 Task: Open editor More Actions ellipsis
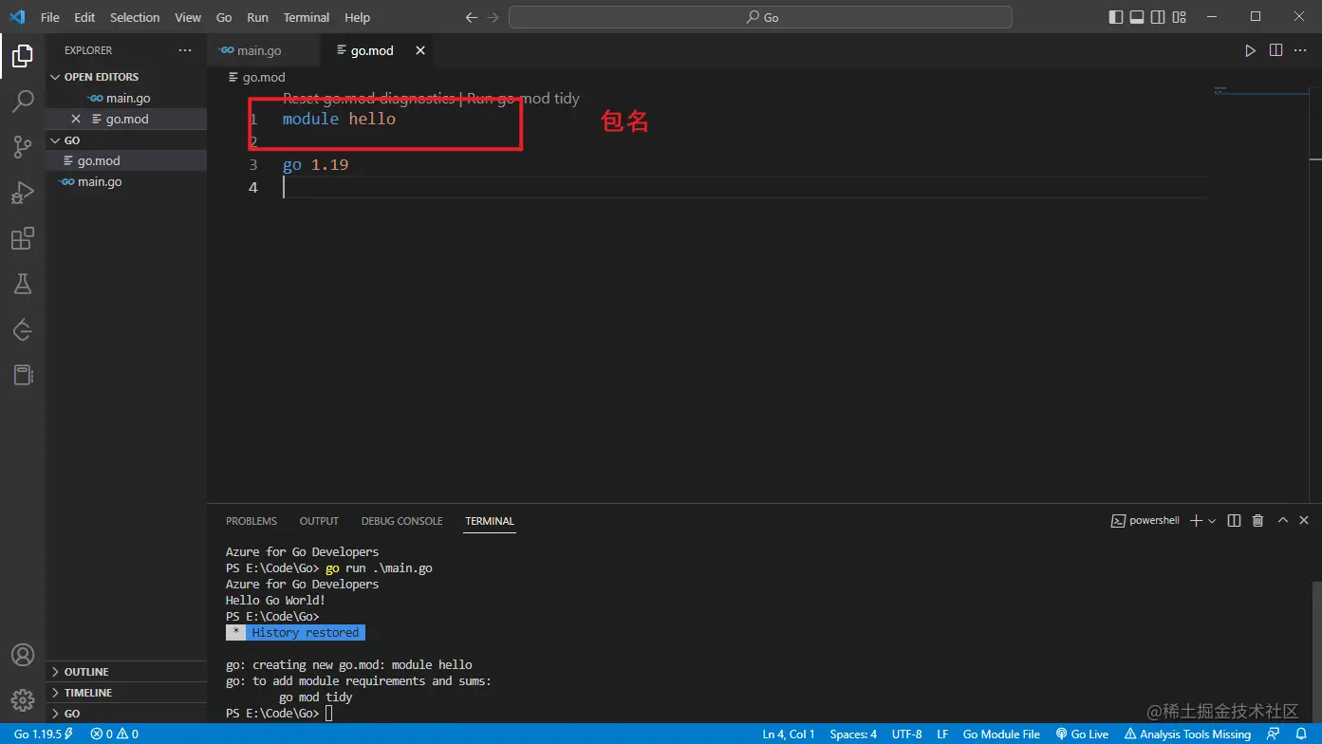pos(1301,50)
